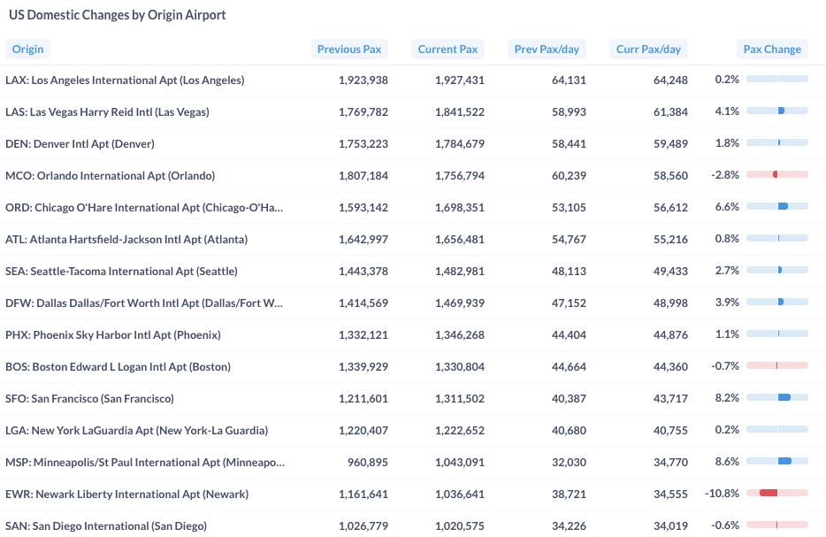826x537 pixels.
Task: Click the blue 8.6% bar for Minneapolis
Action: tap(784, 461)
